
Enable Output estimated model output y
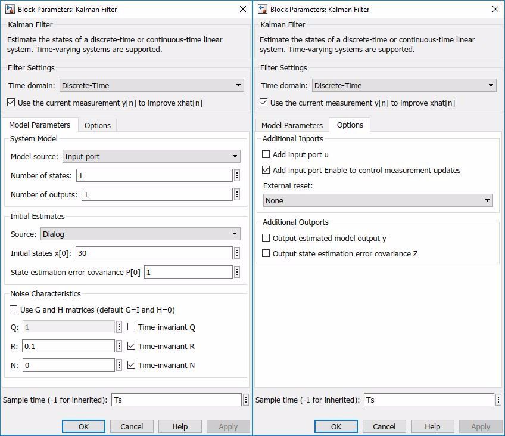(x=266, y=238)
